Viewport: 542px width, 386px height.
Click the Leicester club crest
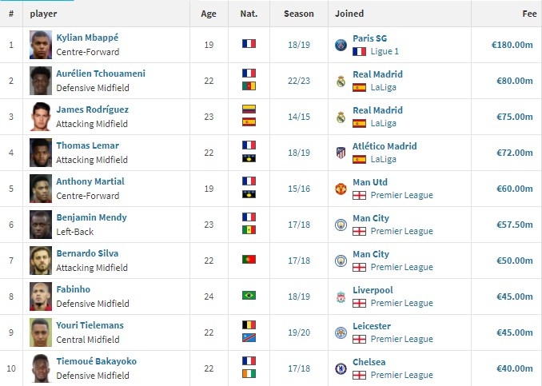[341, 332]
